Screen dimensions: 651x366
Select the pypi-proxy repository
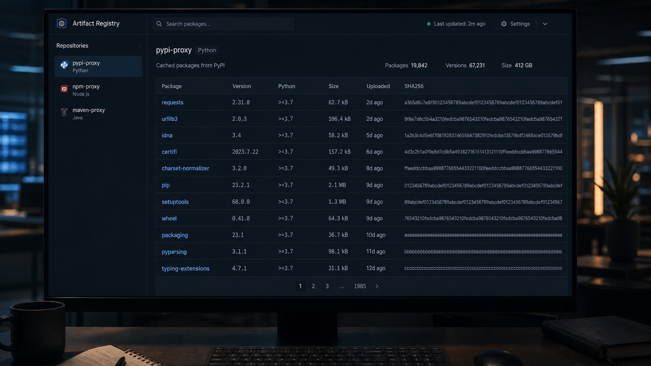click(98, 66)
